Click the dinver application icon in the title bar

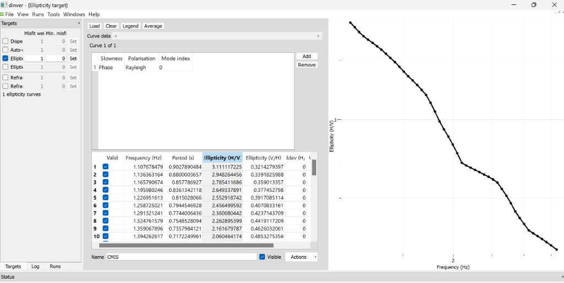click(x=4, y=5)
